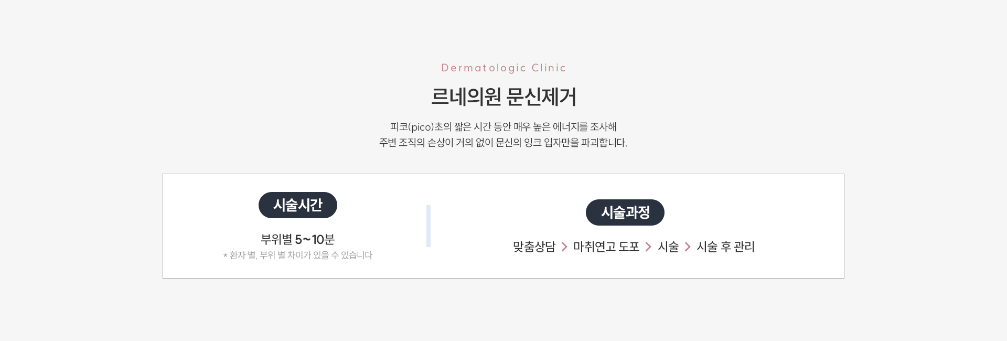Select the 시술 step between the arrows
1007x341 pixels.
click(x=668, y=247)
